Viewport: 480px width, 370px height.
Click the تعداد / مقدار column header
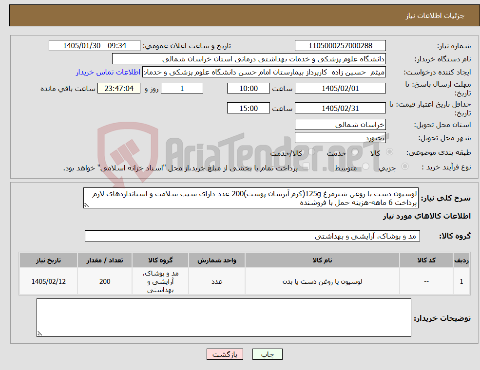point(105,260)
